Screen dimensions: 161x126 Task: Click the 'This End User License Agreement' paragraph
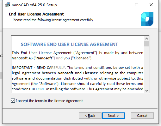pyautogui.click(x=77, y=55)
